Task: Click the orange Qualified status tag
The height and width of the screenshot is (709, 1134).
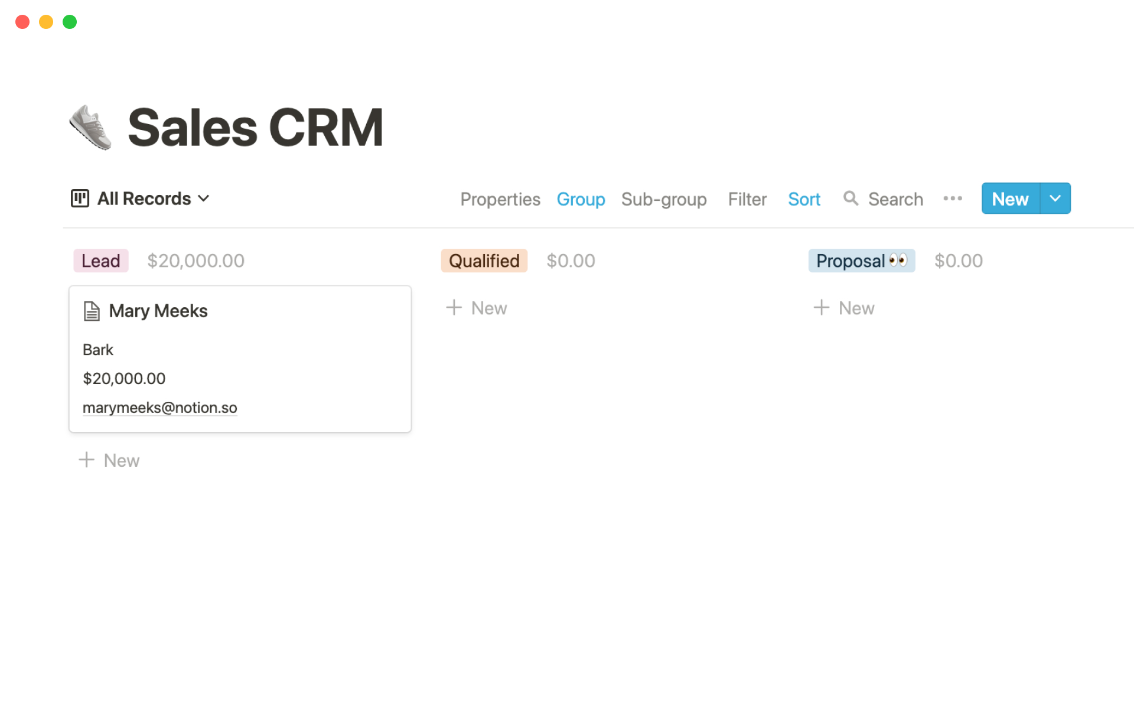Action: [484, 261]
